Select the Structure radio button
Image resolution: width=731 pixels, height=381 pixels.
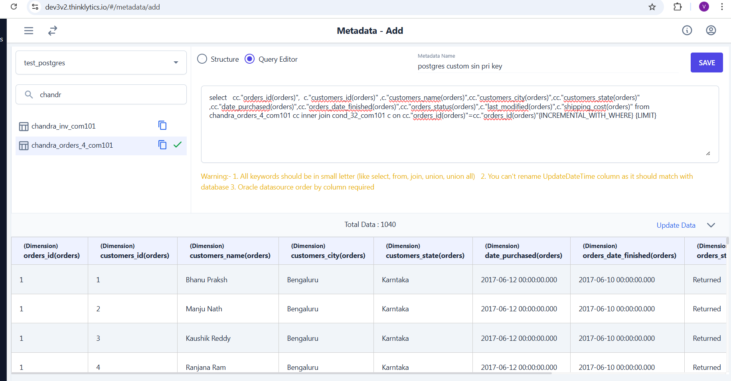tap(202, 59)
